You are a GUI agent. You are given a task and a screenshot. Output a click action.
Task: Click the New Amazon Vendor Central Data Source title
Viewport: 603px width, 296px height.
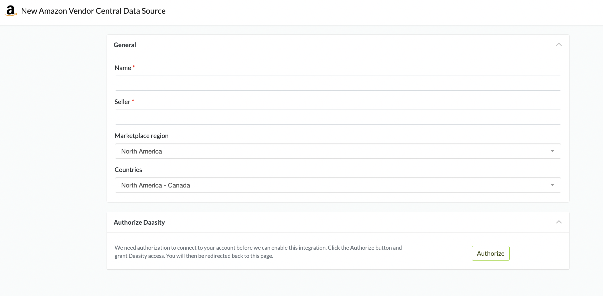(x=93, y=11)
